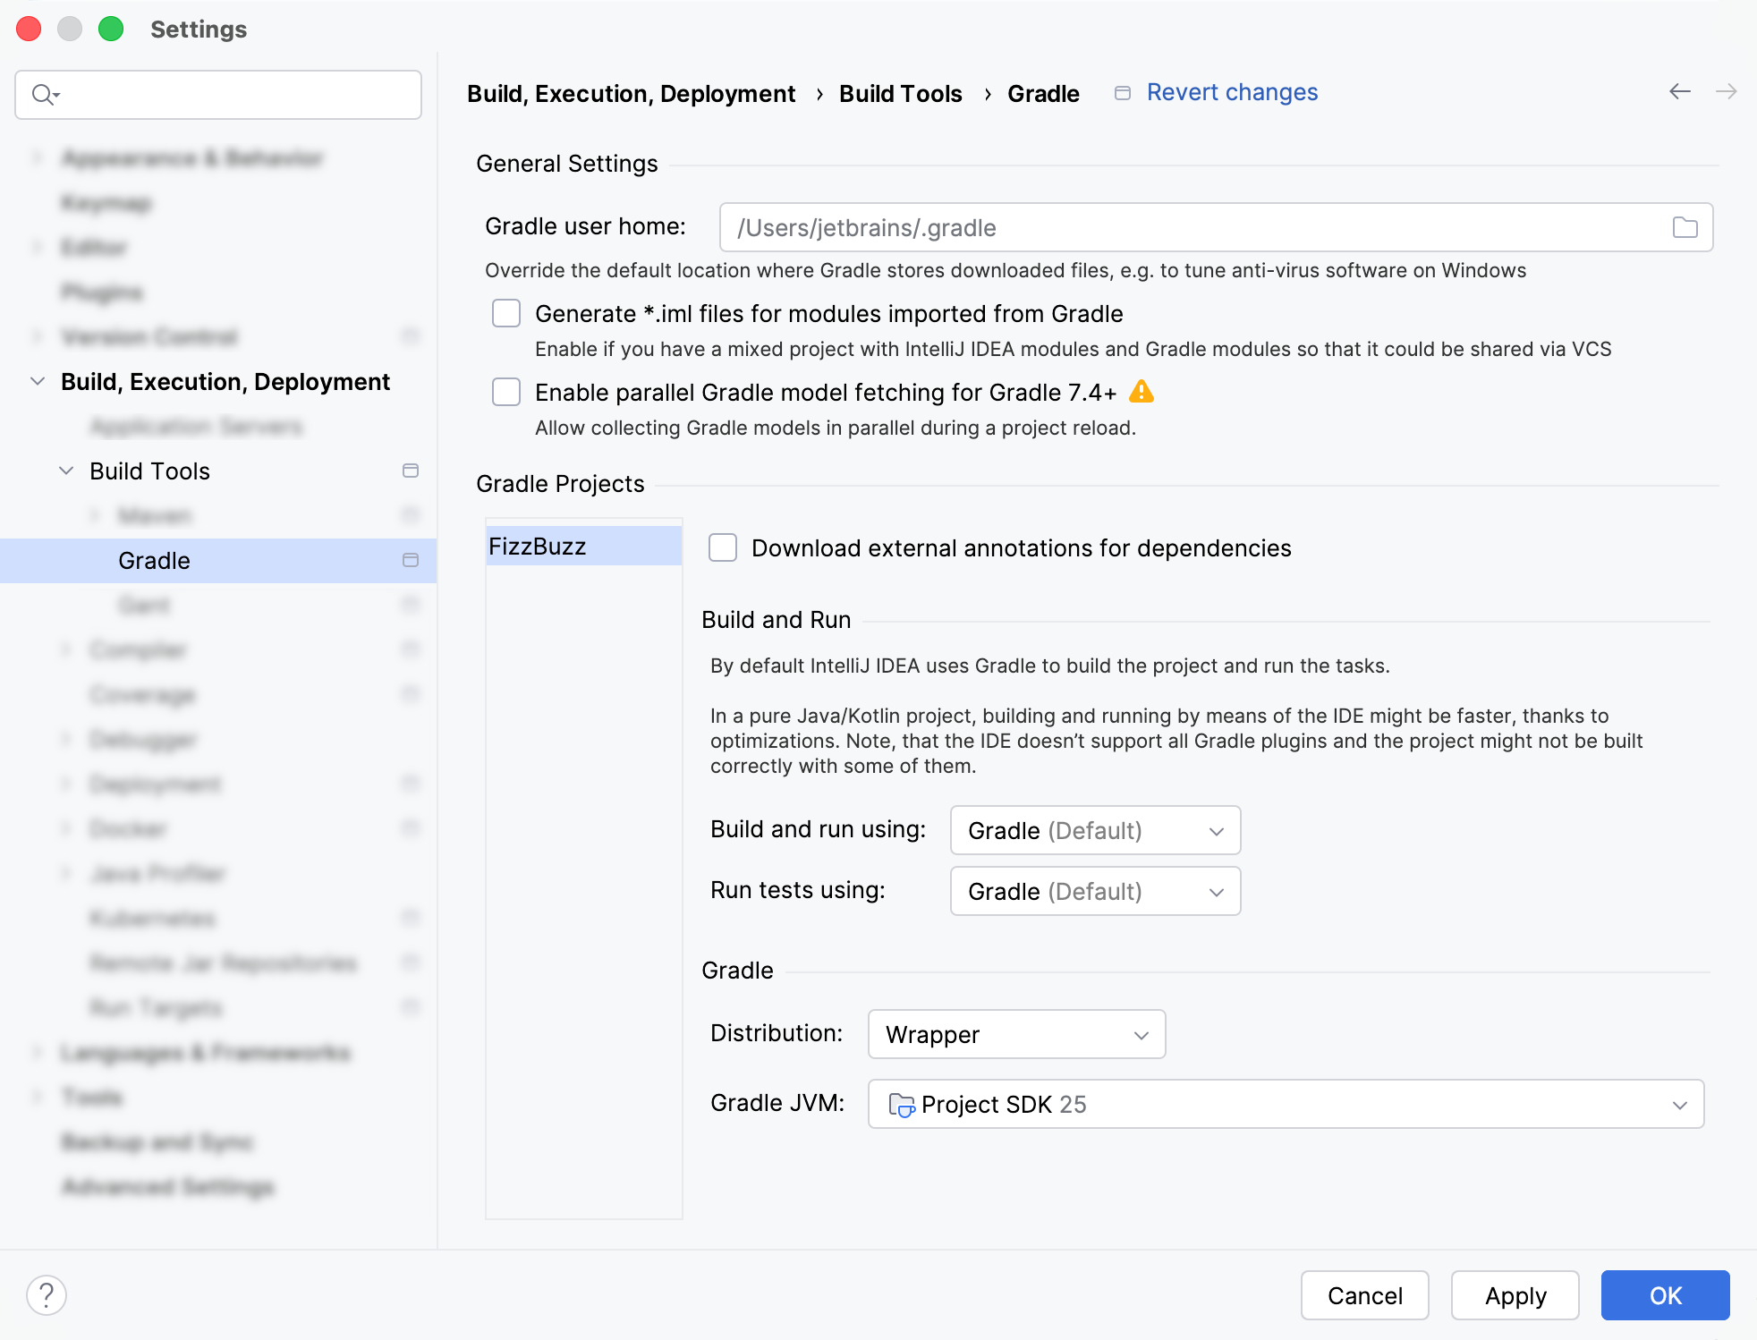Collapse the Build, Execution, Deployment tree node
This screenshot has height=1340, width=1757.
38,381
